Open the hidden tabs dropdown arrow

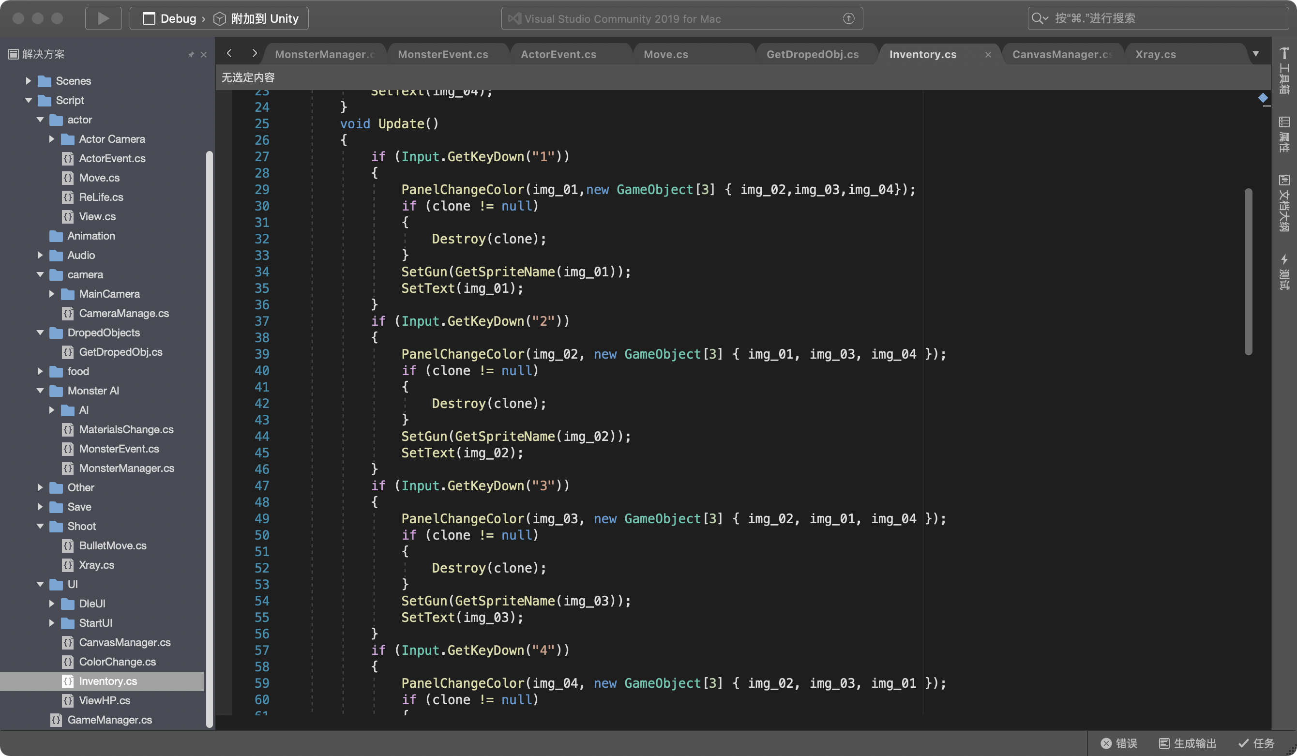coord(1256,54)
